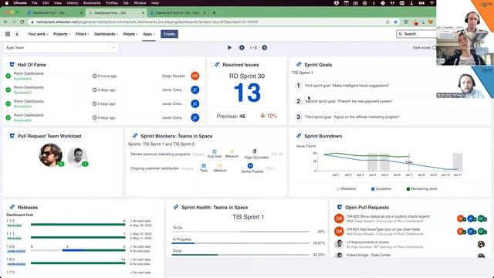Screen dimensions: 494x278
Task: Open the Apple menu
Action: (6, 3)
